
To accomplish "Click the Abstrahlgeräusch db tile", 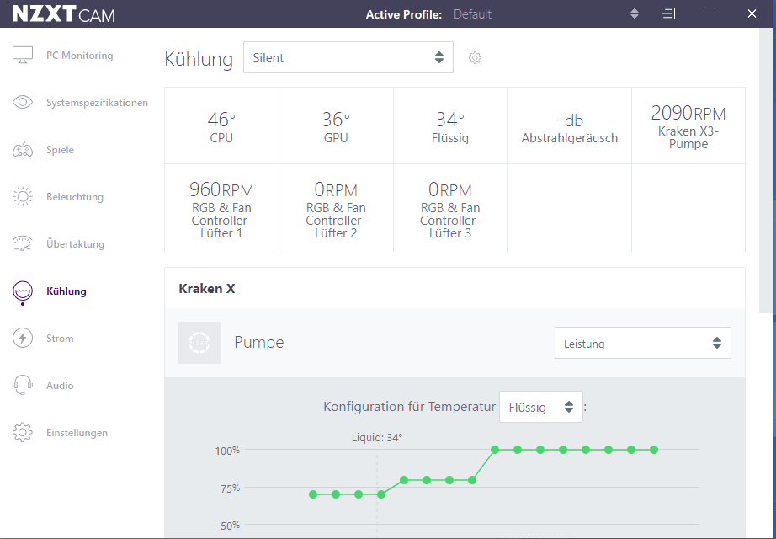I will click(x=570, y=125).
